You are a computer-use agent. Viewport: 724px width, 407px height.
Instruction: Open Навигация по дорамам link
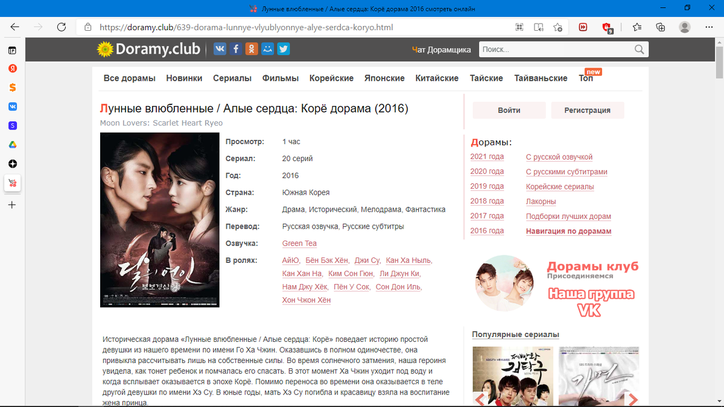[568, 231]
